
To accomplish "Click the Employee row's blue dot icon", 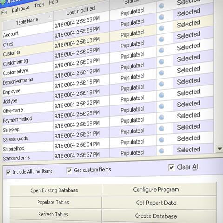I will pyautogui.click(x=161, y=72).
